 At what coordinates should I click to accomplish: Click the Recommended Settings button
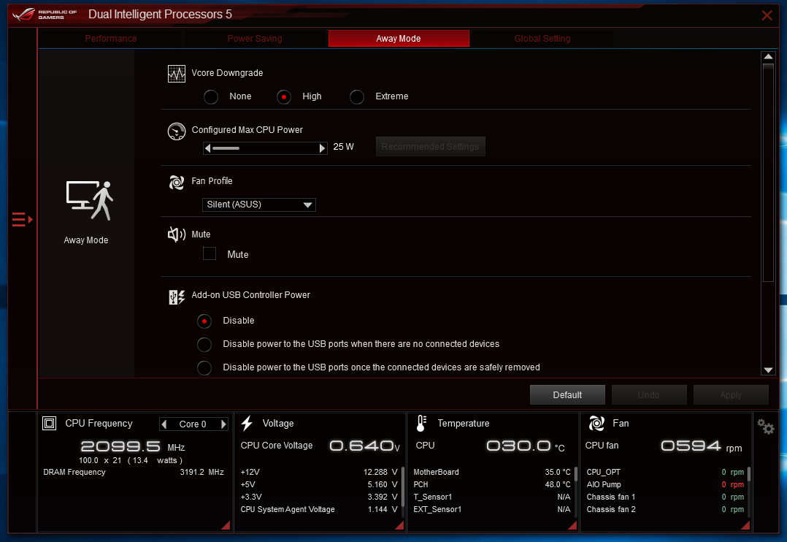431,147
